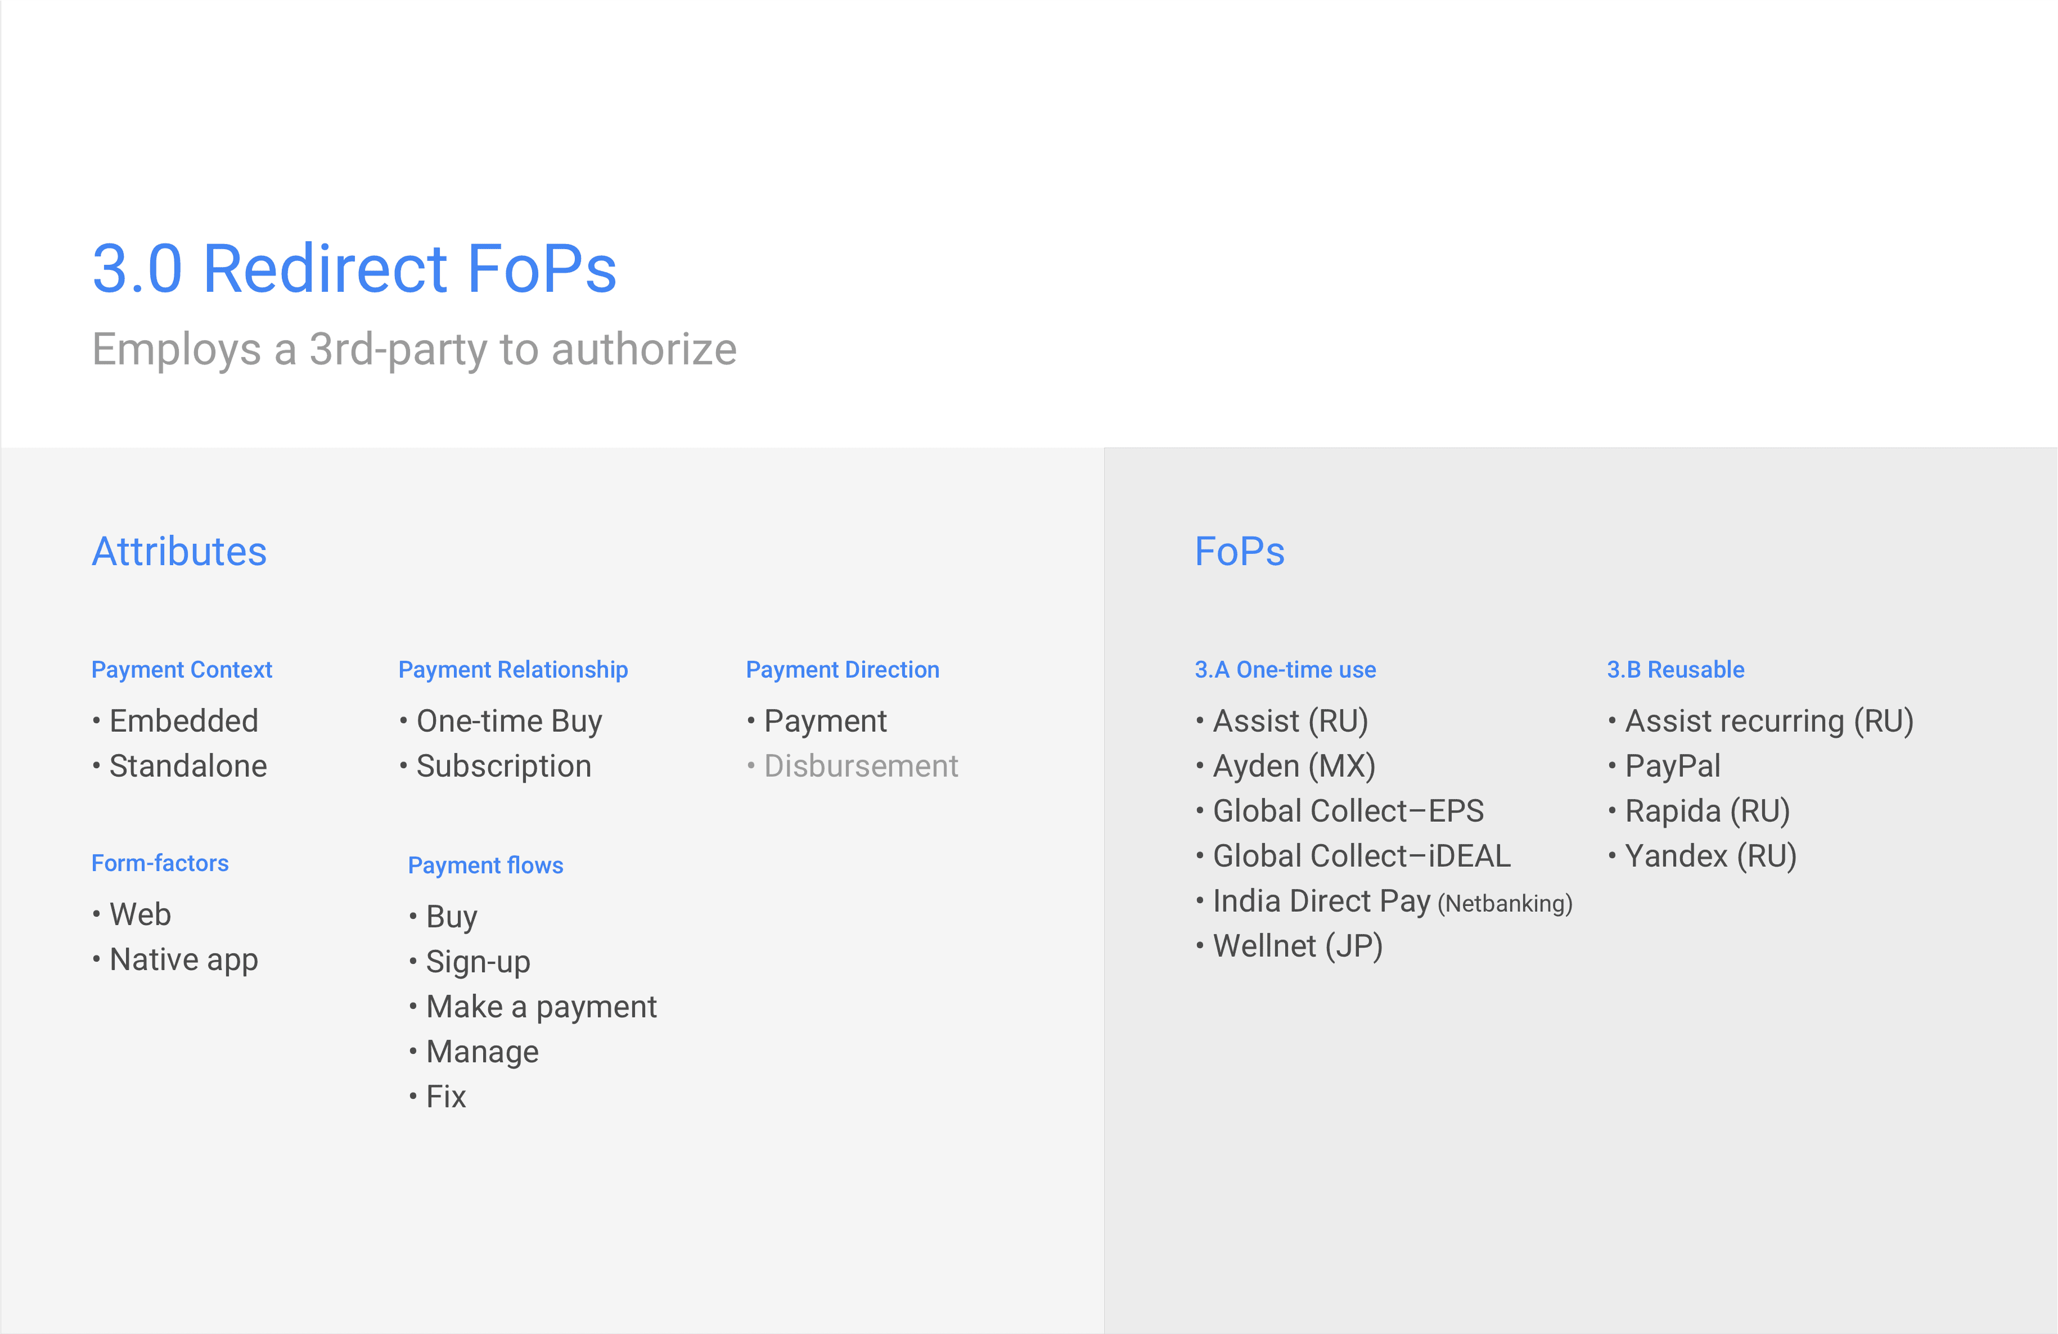Click the 3.A One-time use heading
This screenshot has height=1334, width=2058.
click(1285, 670)
